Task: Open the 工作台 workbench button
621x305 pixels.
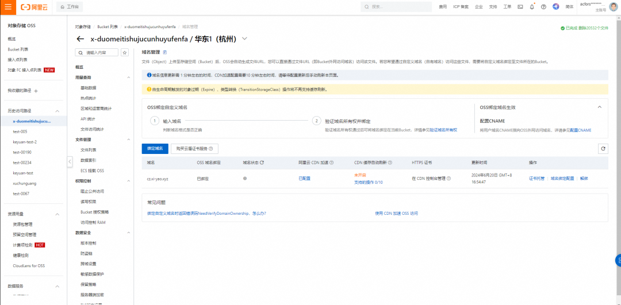Action: (70, 7)
